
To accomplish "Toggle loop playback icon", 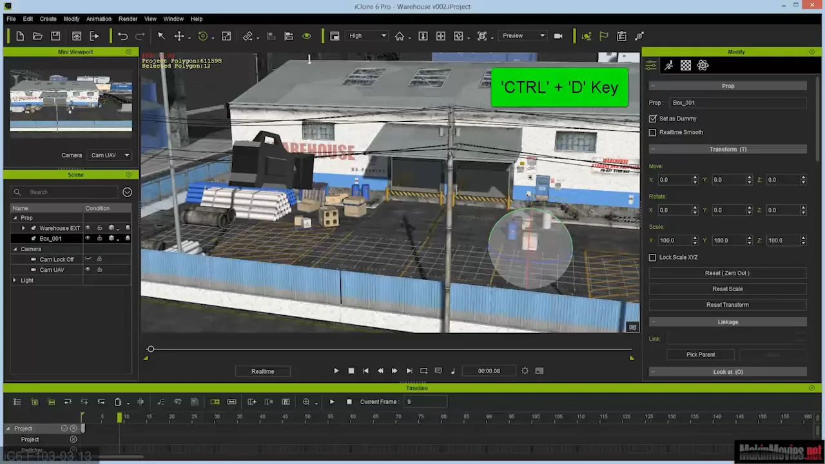I will 423,371.
